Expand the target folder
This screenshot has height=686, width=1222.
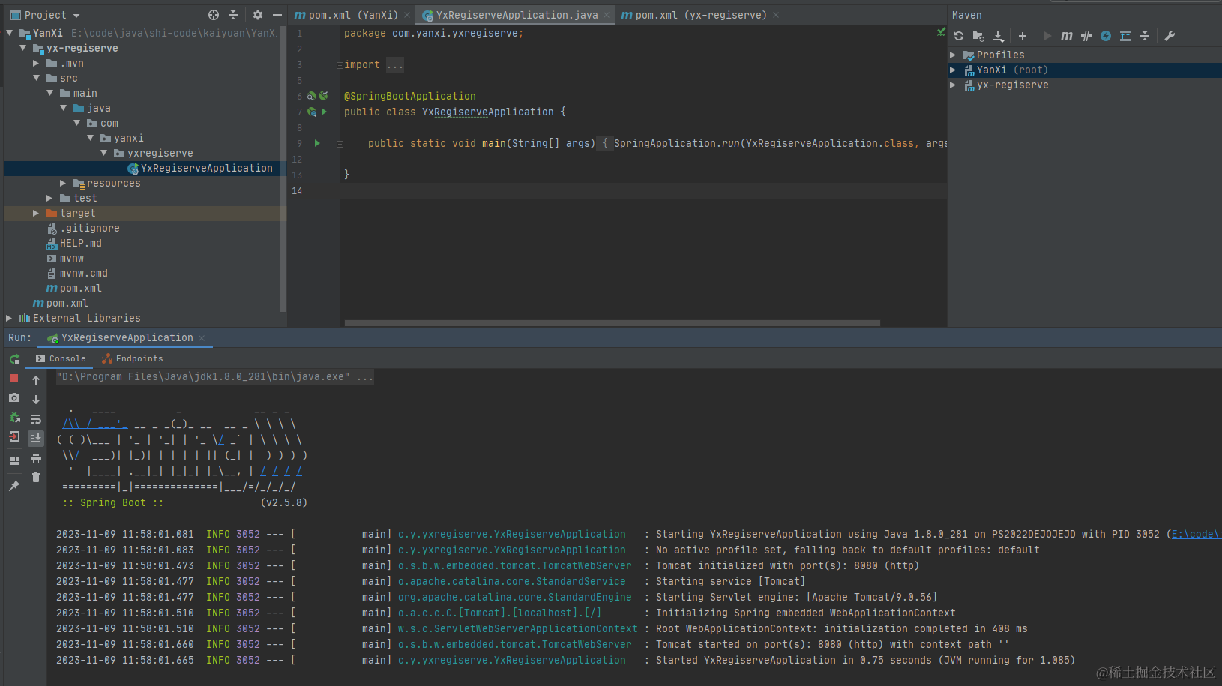pyautogui.click(x=36, y=213)
